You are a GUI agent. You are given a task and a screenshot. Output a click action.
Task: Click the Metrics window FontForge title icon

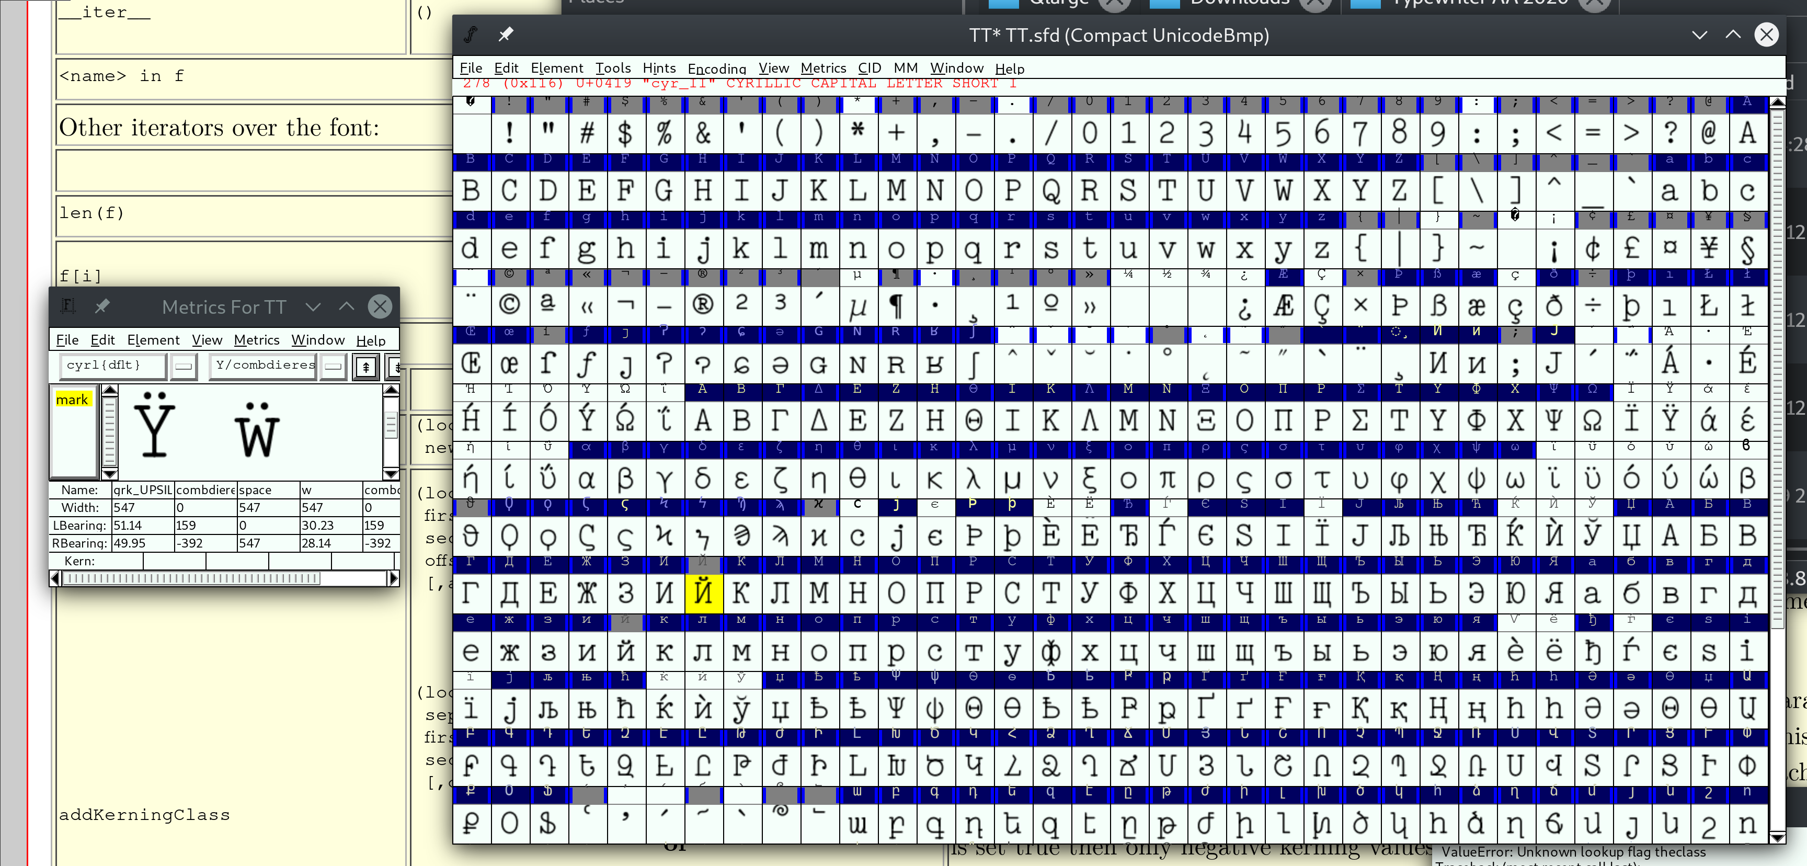tap(68, 306)
